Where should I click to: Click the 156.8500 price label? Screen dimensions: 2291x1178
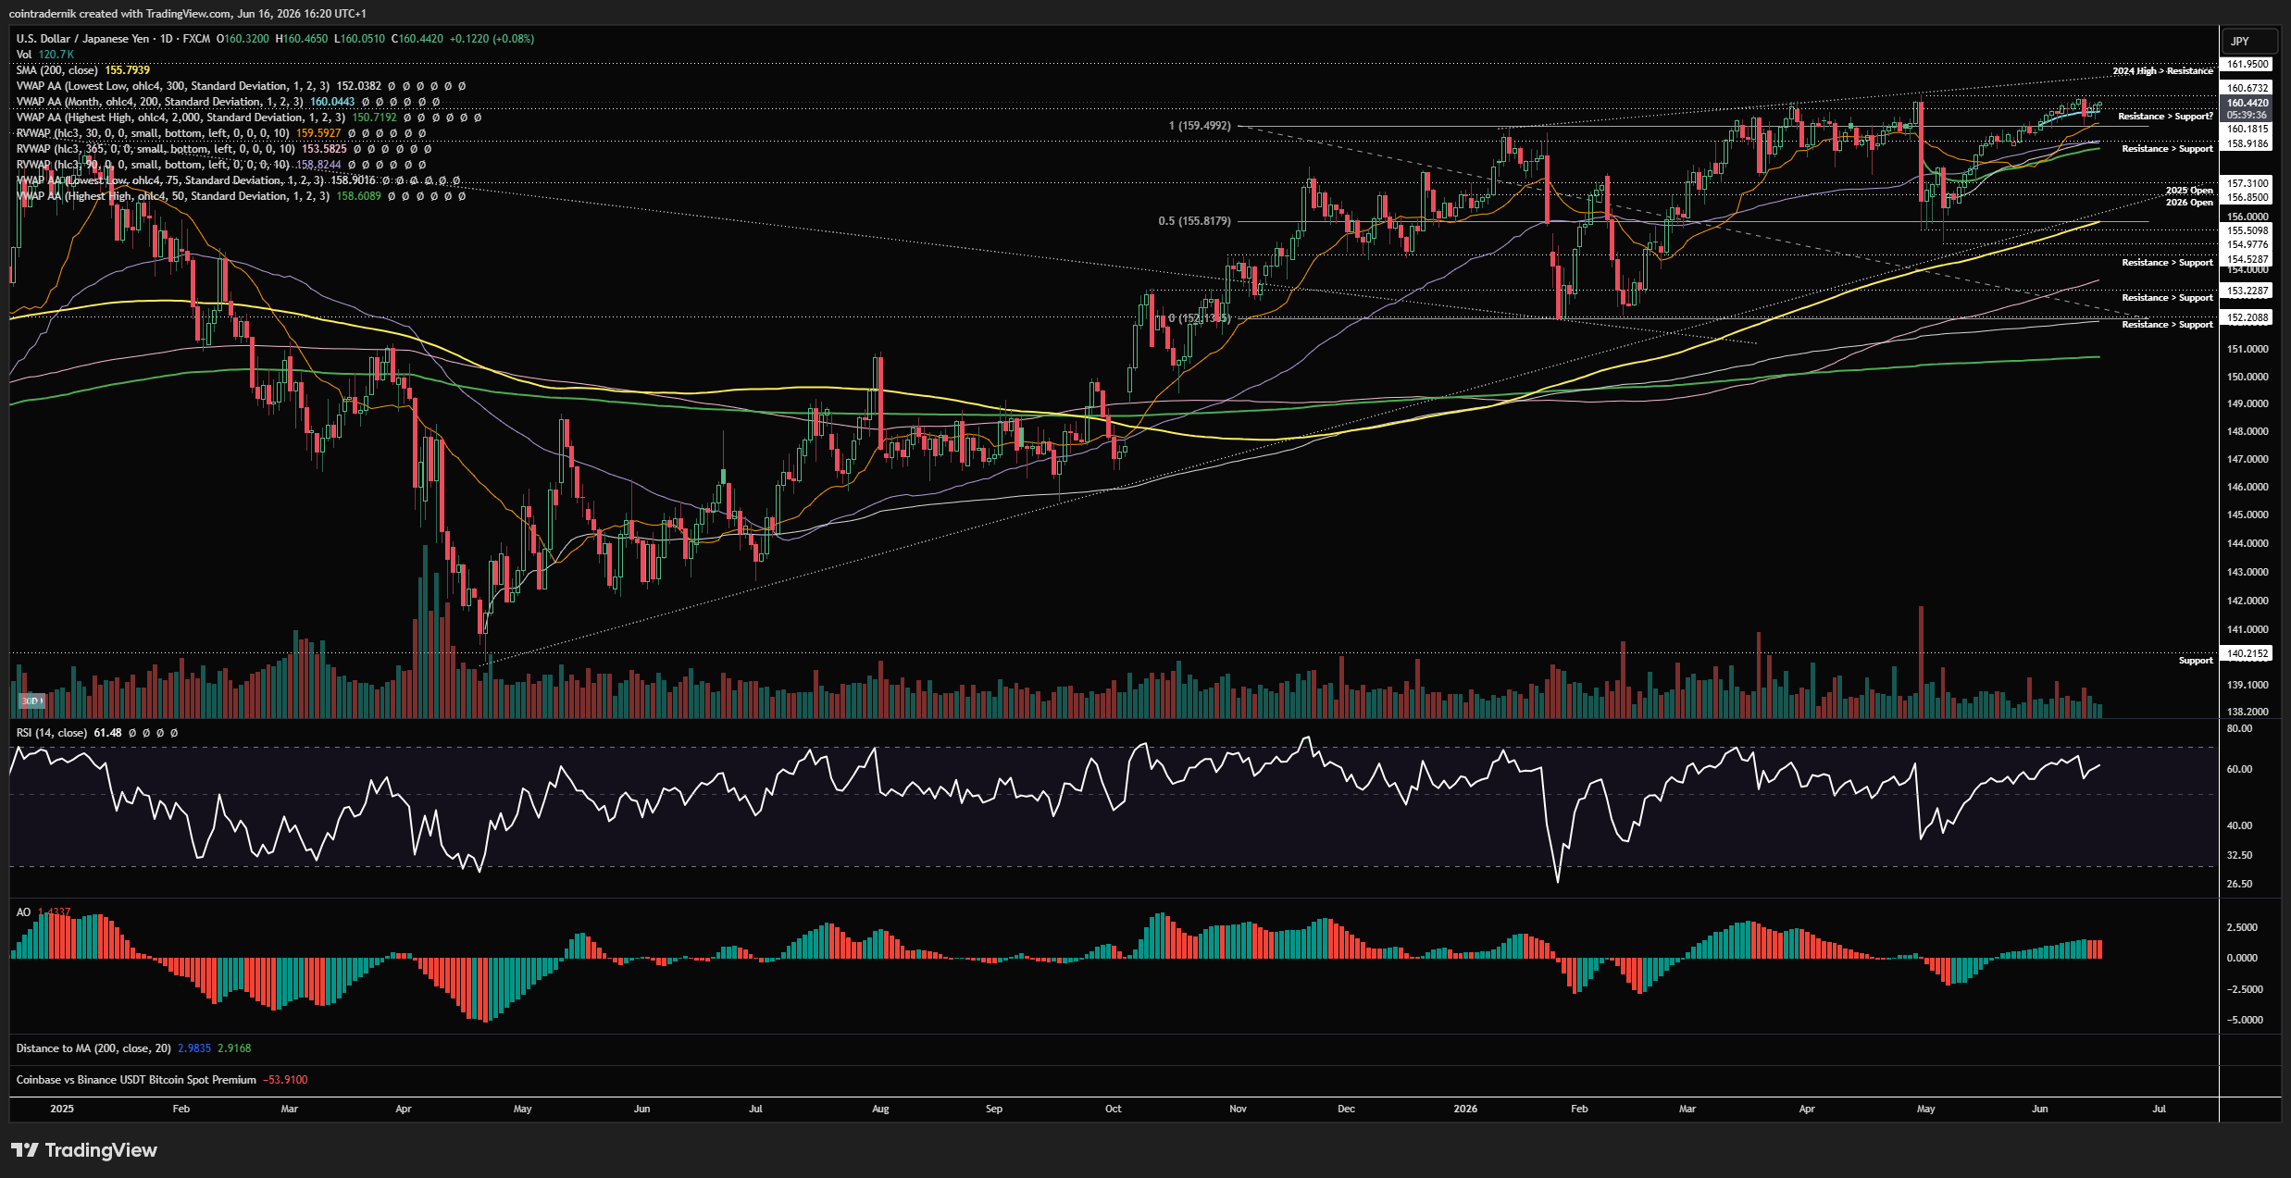(2247, 197)
